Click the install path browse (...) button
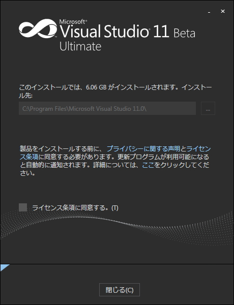Image resolution: width=234 pixels, height=305 pixels. click(208, 108)
